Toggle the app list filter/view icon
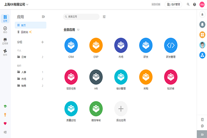This screenshot has width=207, height=138. 104,17
